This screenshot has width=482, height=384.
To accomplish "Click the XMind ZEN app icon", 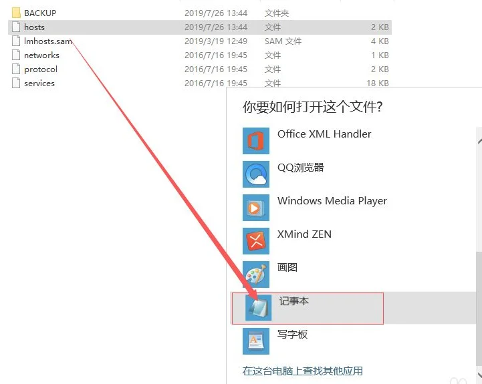I will pos(256,241).
